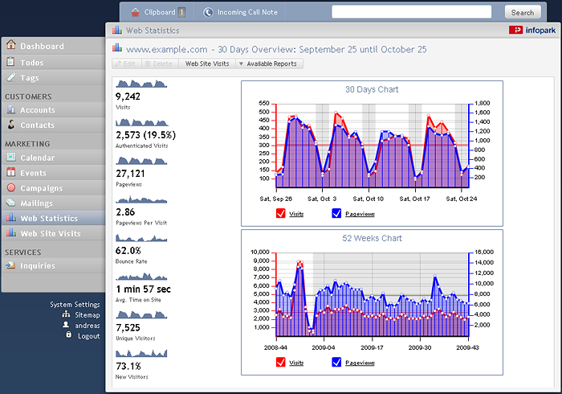Click the Clipboard label in top bar

tap(160, 12)
